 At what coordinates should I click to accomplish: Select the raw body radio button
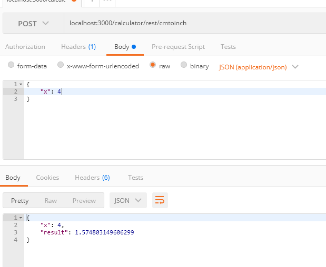pyautogui.click(x=153, y=65)
